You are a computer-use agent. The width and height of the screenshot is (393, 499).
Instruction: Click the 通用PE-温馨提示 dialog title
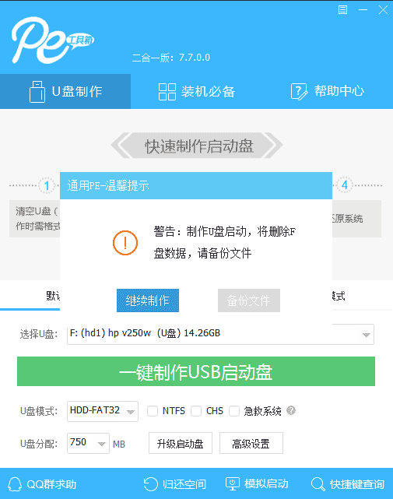(108, 185)
